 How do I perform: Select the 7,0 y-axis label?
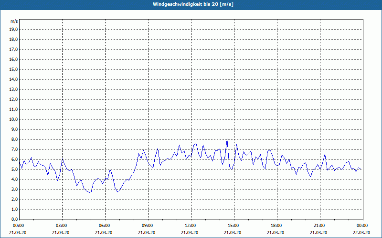pyautogui.click(x=15, y=149)
